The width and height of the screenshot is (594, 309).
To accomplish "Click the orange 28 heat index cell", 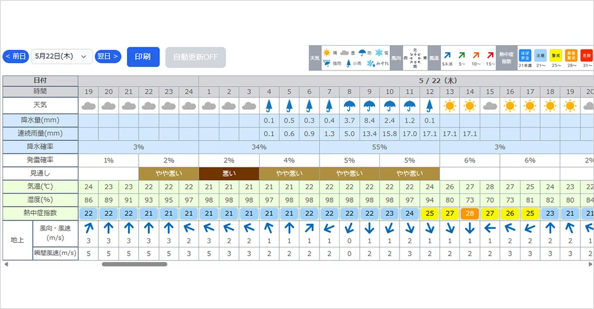I will pyautogui.click(x=470, y=214).
